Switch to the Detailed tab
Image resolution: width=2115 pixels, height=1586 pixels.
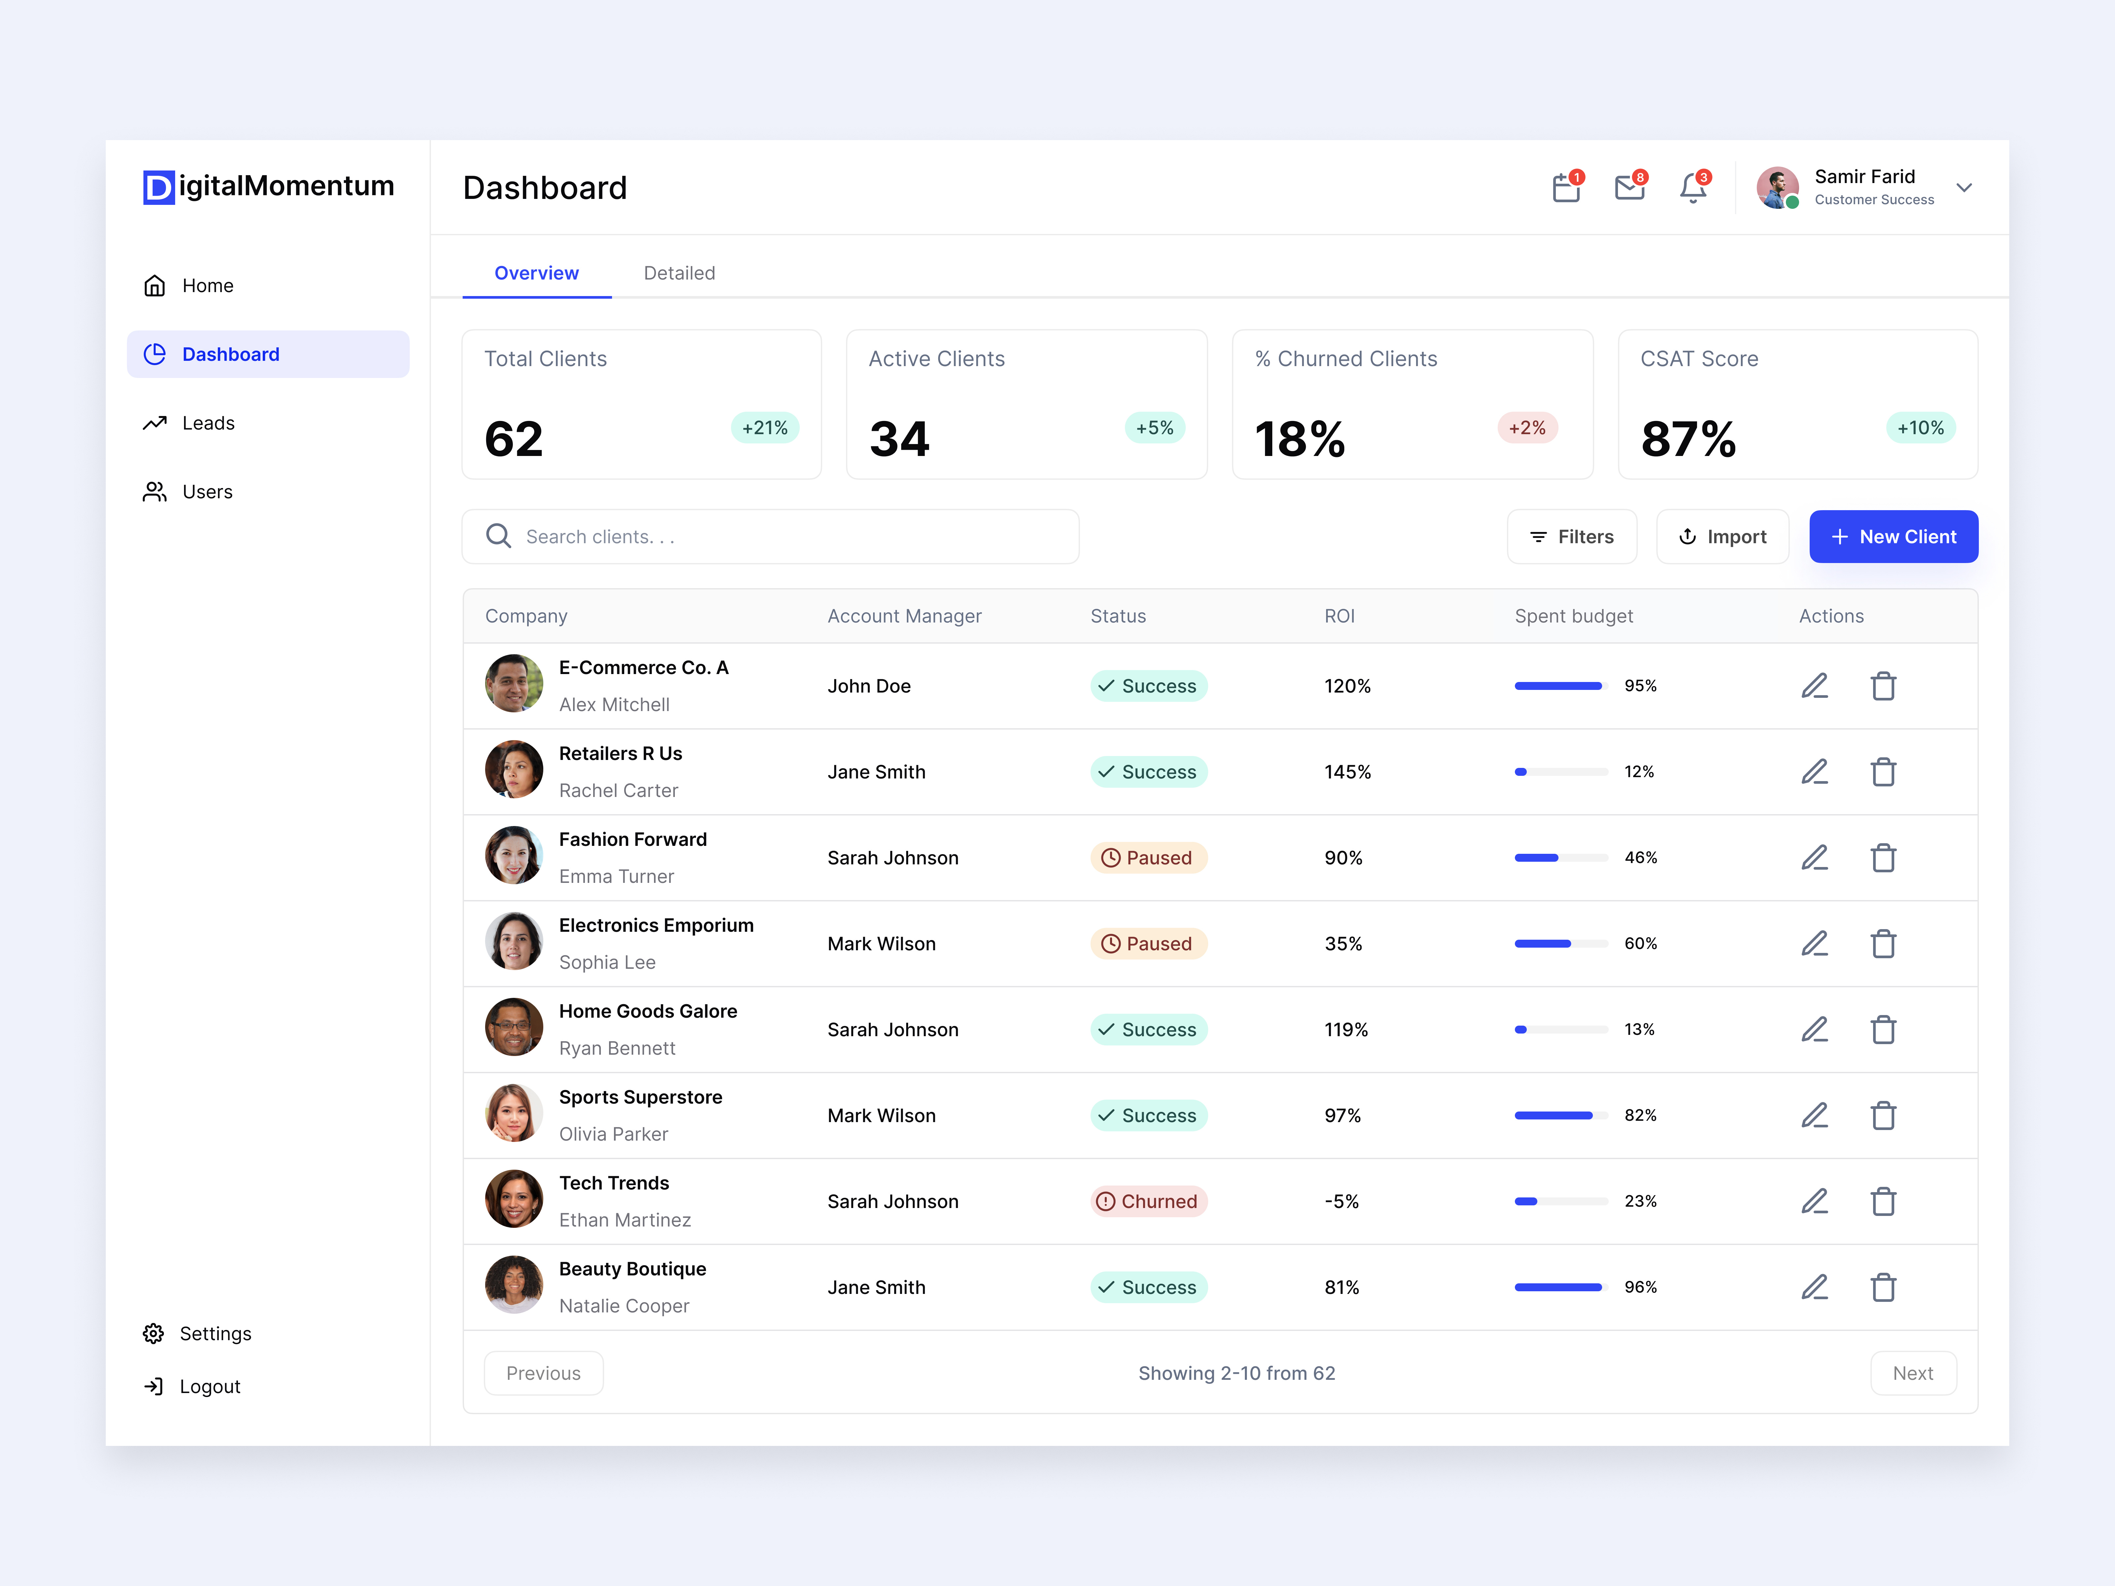(x=680, y=273)
